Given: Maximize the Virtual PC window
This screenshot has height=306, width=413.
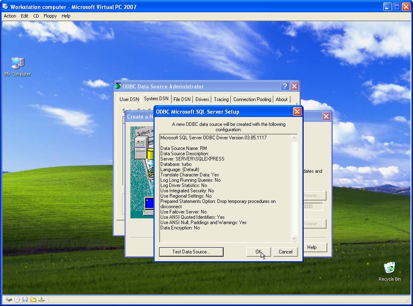Looking at the screenshot, I should click(x=397, y=7).
